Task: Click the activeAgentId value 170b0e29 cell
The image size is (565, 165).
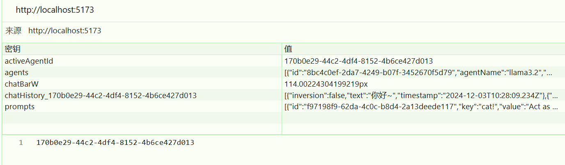Action: pyautogui.click(x=423, y=61)
